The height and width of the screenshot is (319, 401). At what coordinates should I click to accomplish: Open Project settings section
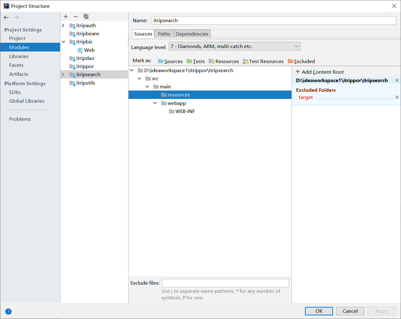coord(17,38)
